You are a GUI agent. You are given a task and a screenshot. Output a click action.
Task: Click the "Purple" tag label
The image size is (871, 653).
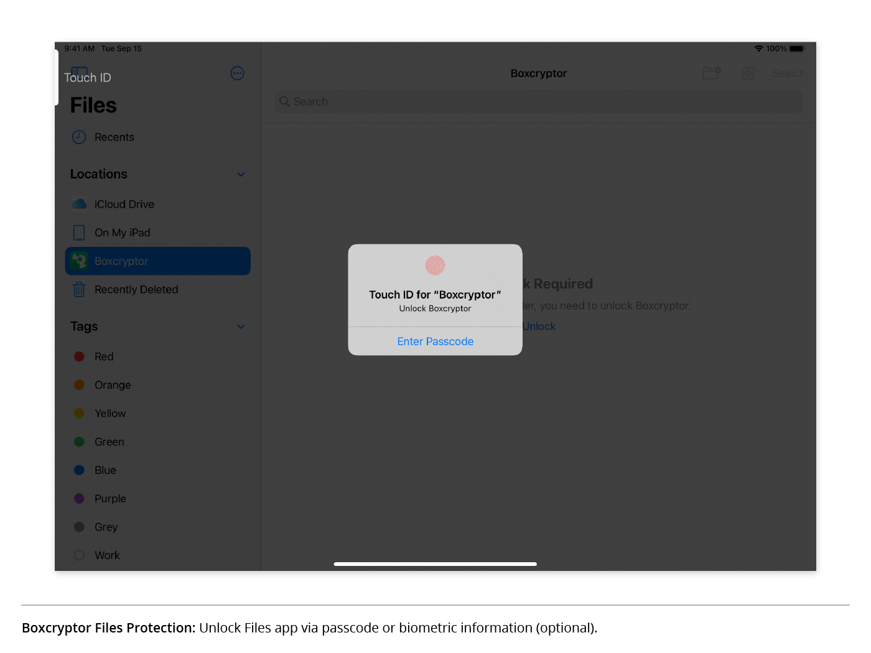(x=110, y=498)
